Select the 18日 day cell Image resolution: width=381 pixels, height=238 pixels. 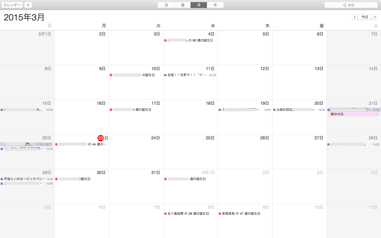pyautogui.click(x=190, y=117)
